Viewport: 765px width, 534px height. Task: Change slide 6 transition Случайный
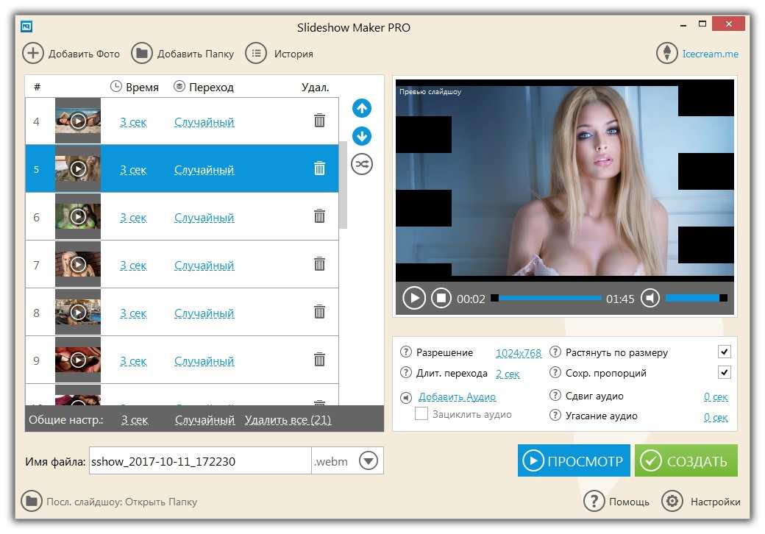coord(204,218)
